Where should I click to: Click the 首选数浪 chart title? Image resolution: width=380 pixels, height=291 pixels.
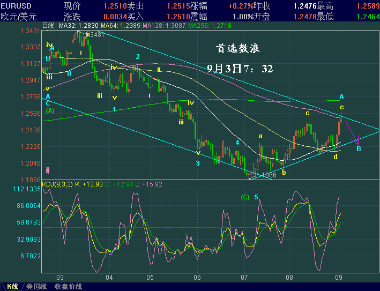click(238, 49)
